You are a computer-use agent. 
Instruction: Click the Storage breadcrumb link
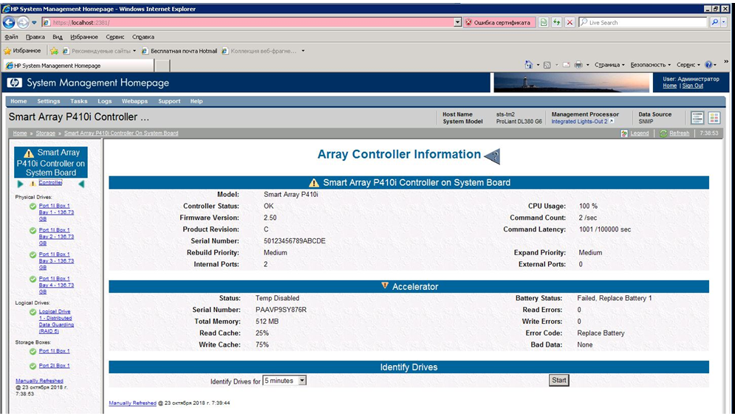pos(46,134)
